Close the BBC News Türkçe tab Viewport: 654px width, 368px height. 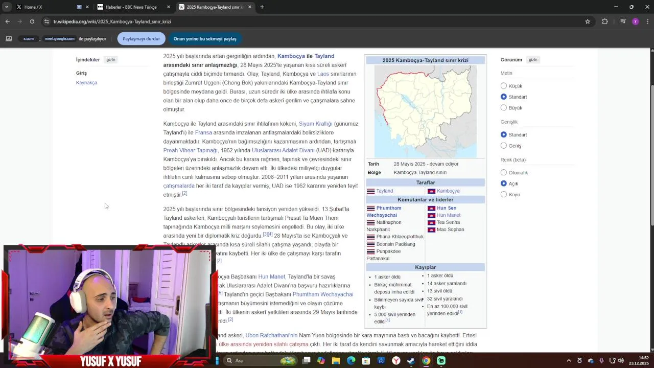[x=169, y=7]
